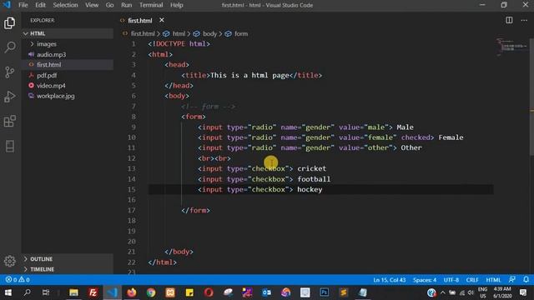Click the "checked" attribute on line 10
This screenshot has height=300, width=534.
tap(416, 137)
